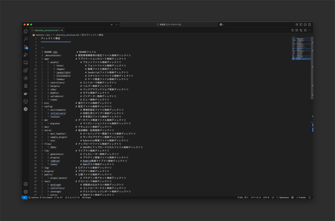The width and height of the screenshot is (335, 221).
Task: Open the doc breadcrumb dropdown
Action: coord(48,35)
